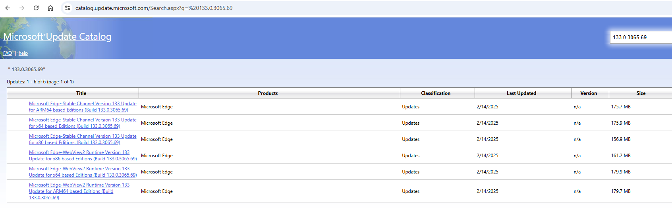The height and width of the screenshot is (208, 672).
Task: Click Updates classification in WebView2 ARM64 row
Action: pyautogui.click(x=411, y=191)
